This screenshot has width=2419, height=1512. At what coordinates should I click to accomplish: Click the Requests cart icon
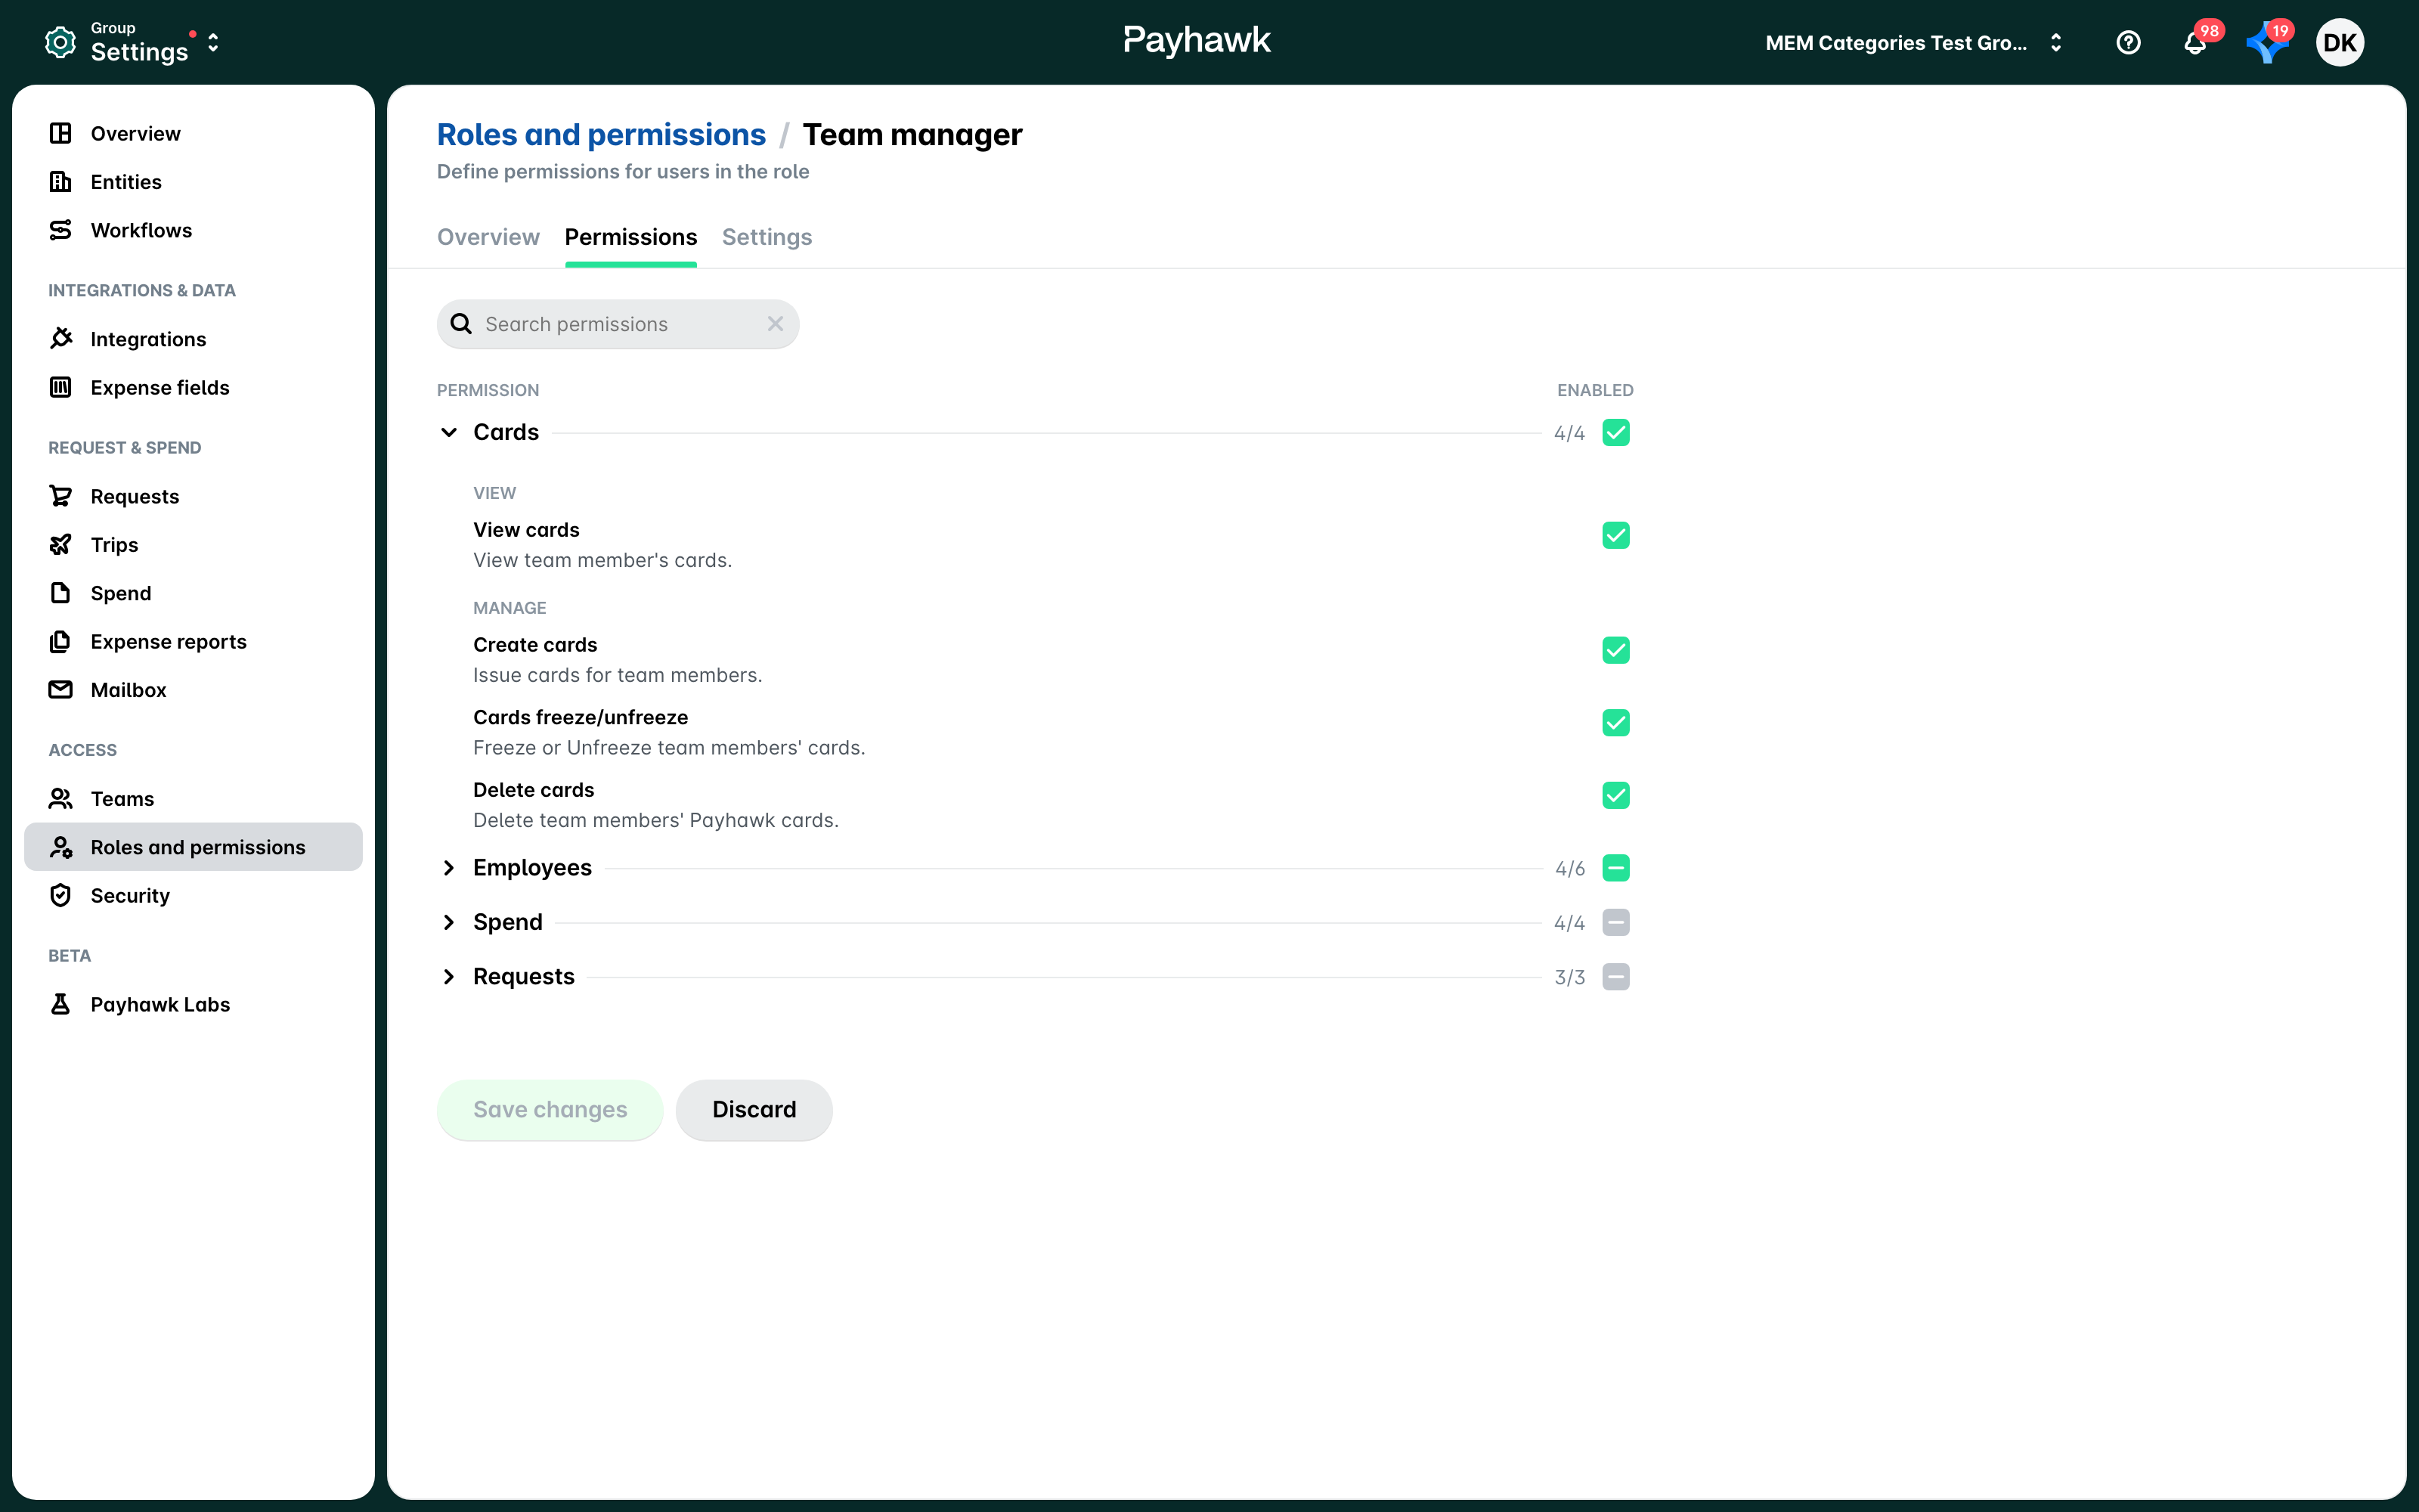pyautogui.click(x=60, y=496)
